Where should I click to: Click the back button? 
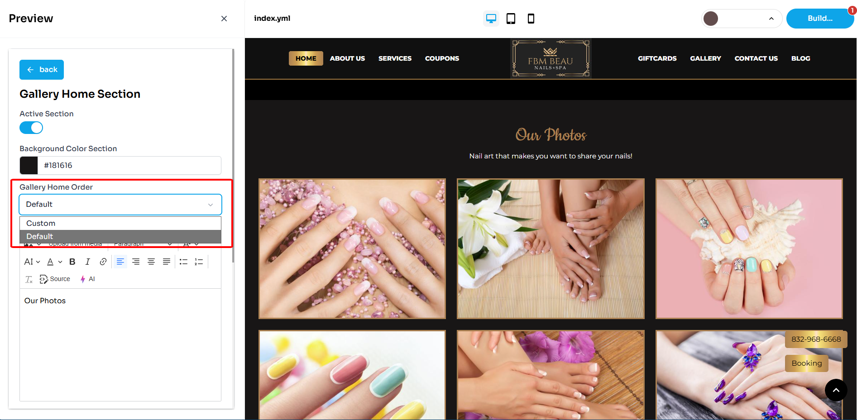coord(42,70)
